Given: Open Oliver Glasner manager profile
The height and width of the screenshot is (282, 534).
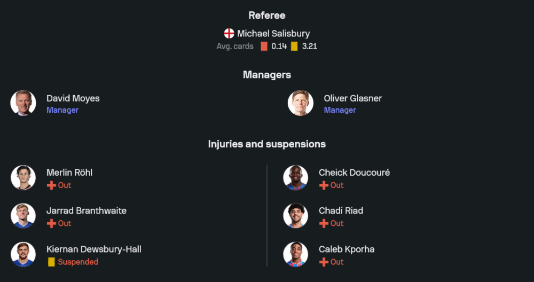Looking at the screenshot, I should [x=352, y=98].
